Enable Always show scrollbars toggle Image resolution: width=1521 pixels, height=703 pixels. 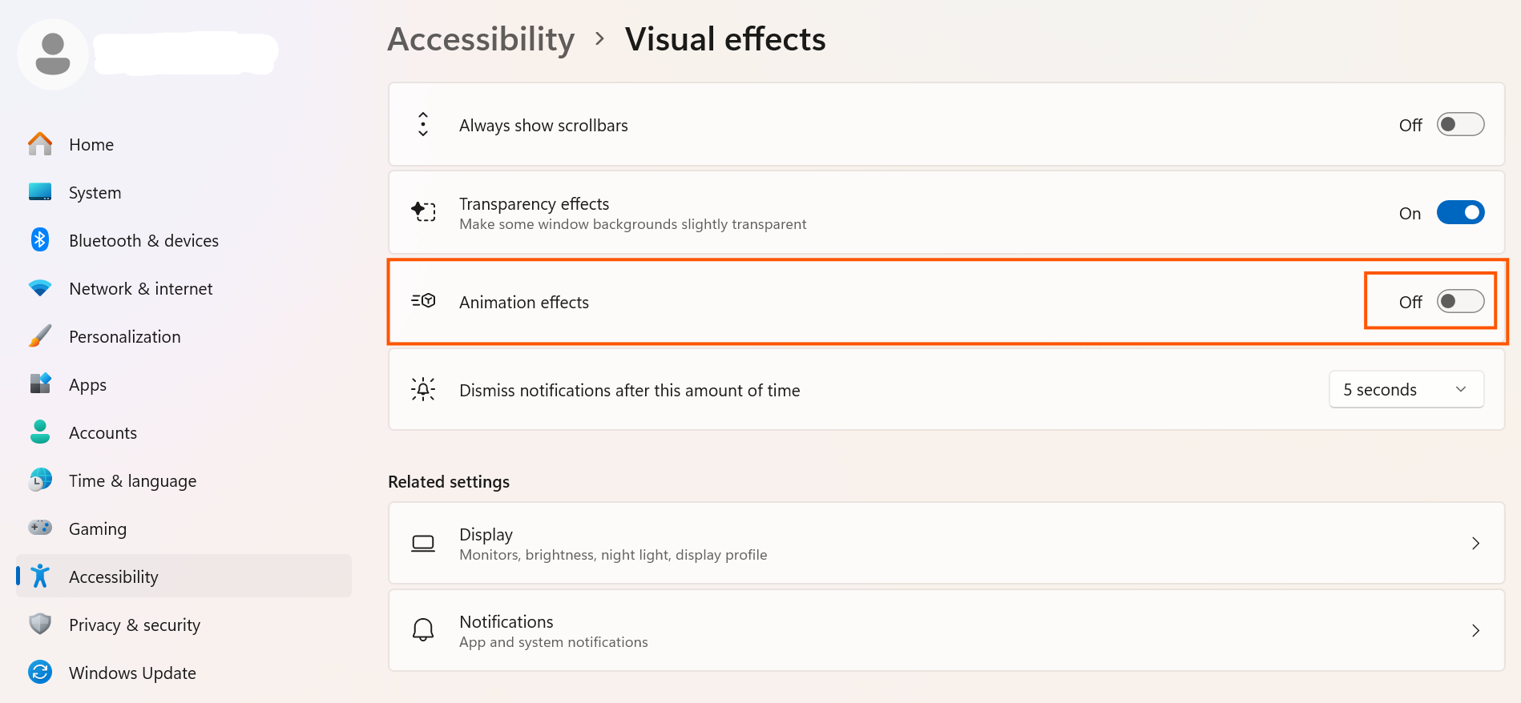click(1459, 125)
